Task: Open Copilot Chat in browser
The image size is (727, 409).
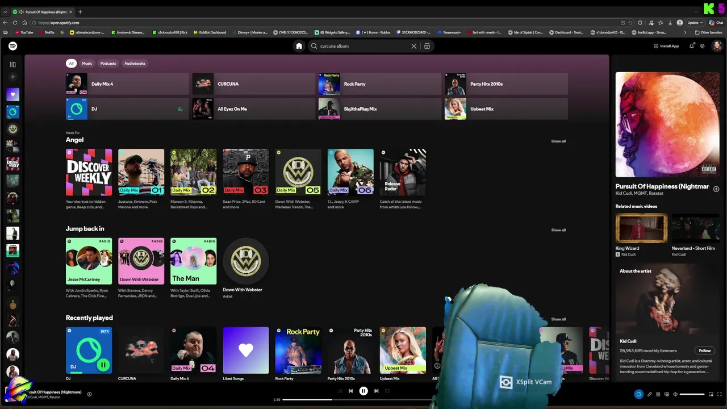Action: coord(716,23)
